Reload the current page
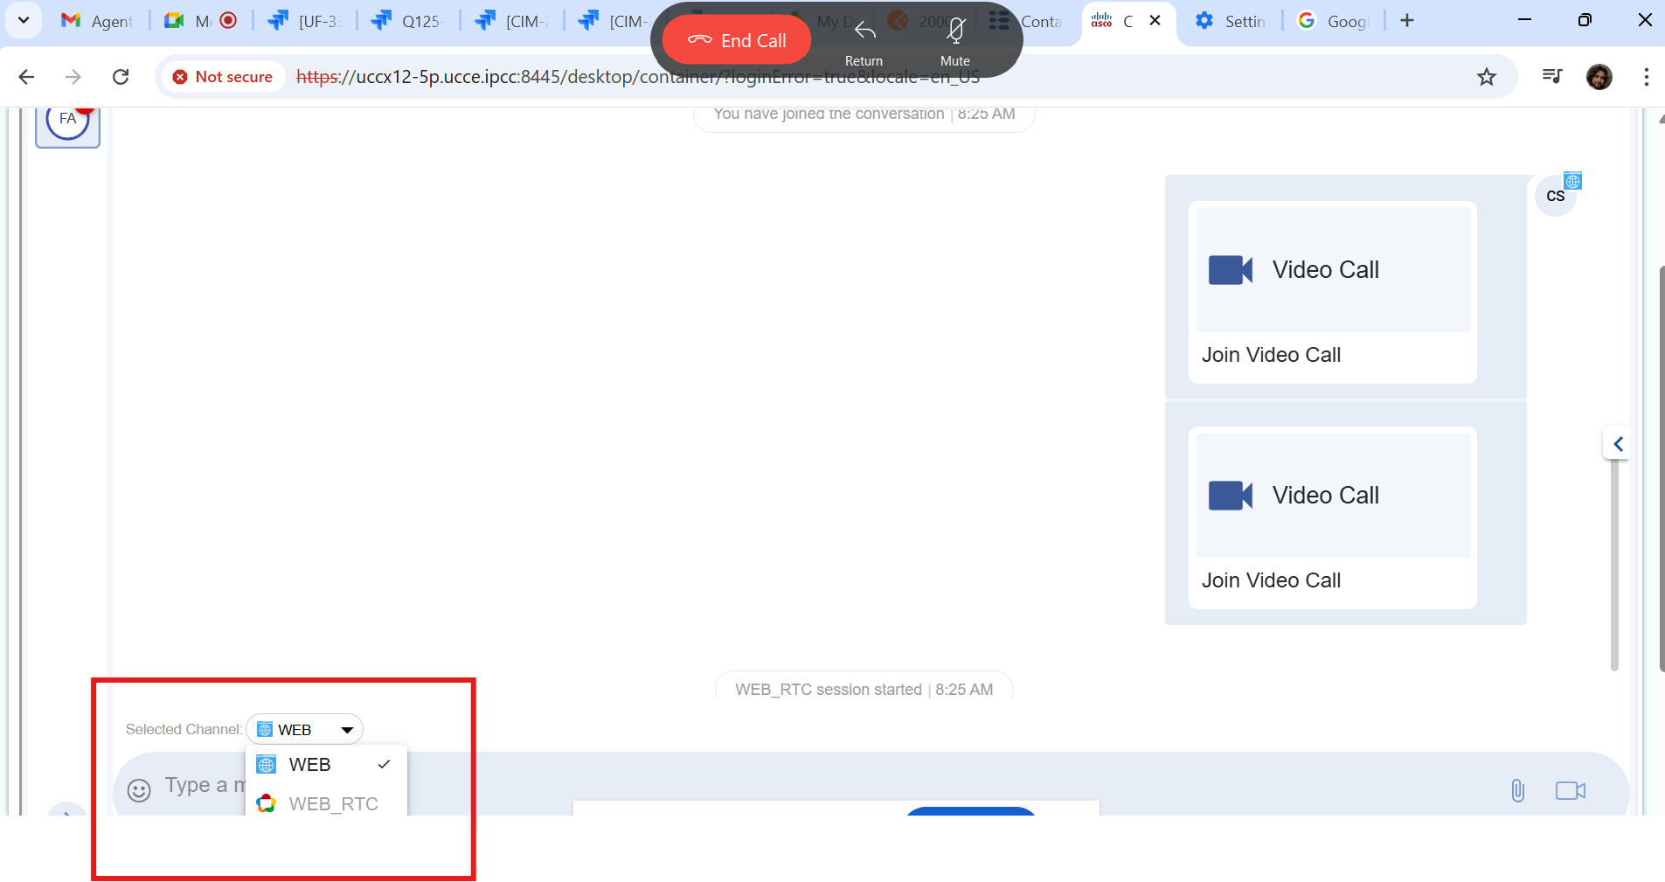1665x882 pixels. click(x=121, y=77)
